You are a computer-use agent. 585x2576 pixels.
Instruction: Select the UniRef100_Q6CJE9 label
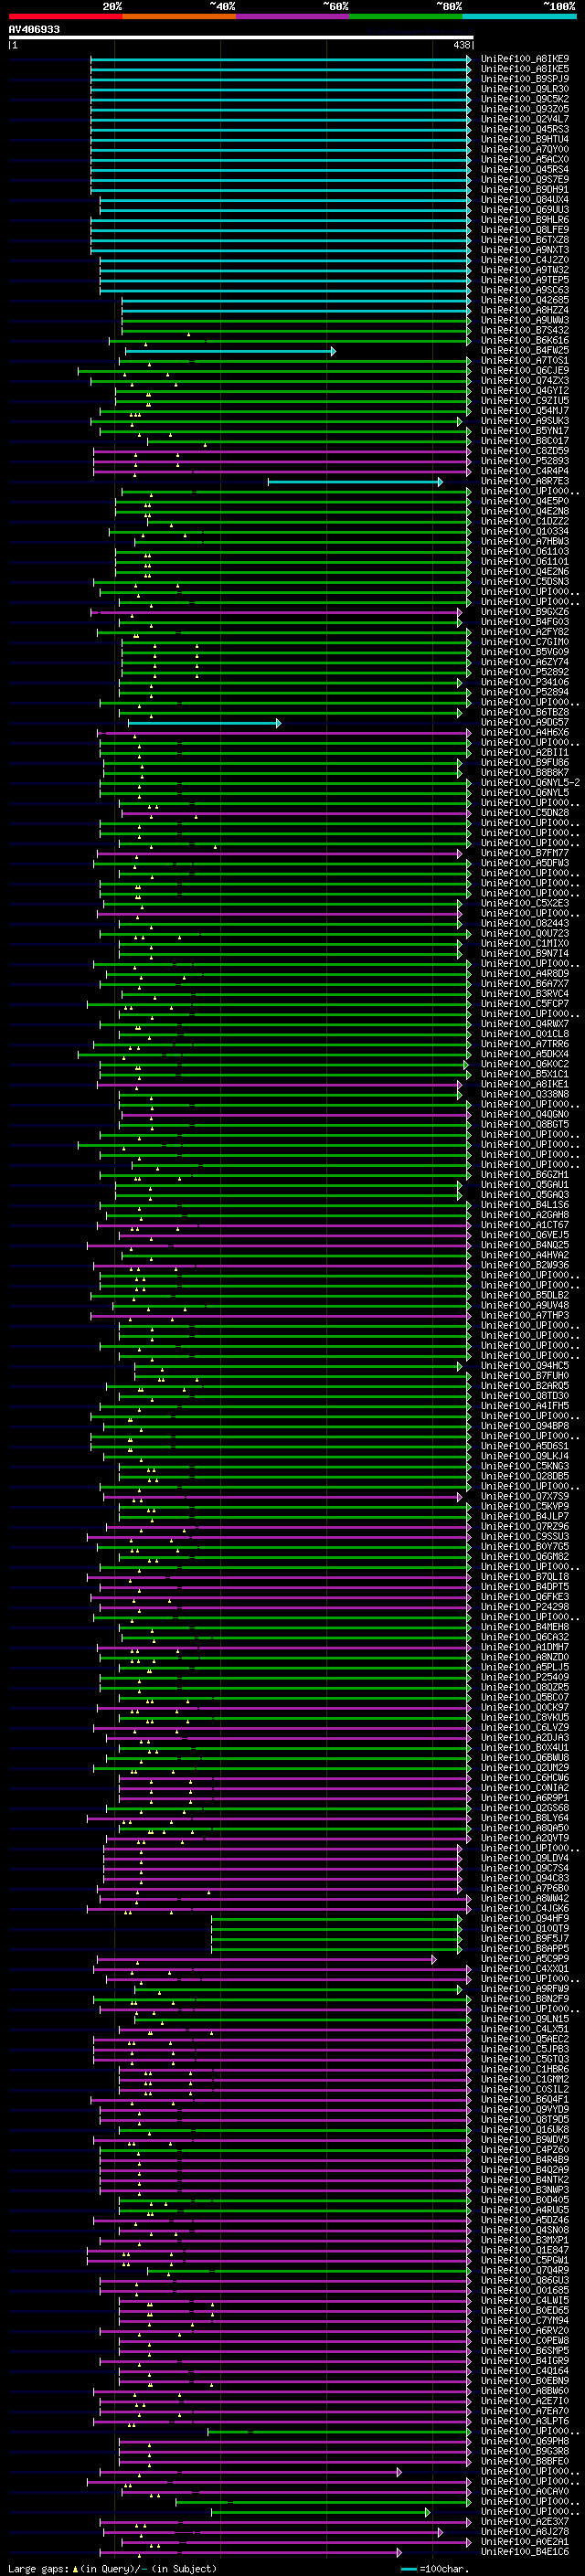(x=525, y=371)
